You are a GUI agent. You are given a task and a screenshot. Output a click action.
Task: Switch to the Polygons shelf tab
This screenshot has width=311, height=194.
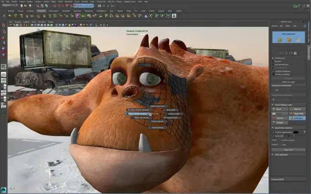(x=41, y=11)
